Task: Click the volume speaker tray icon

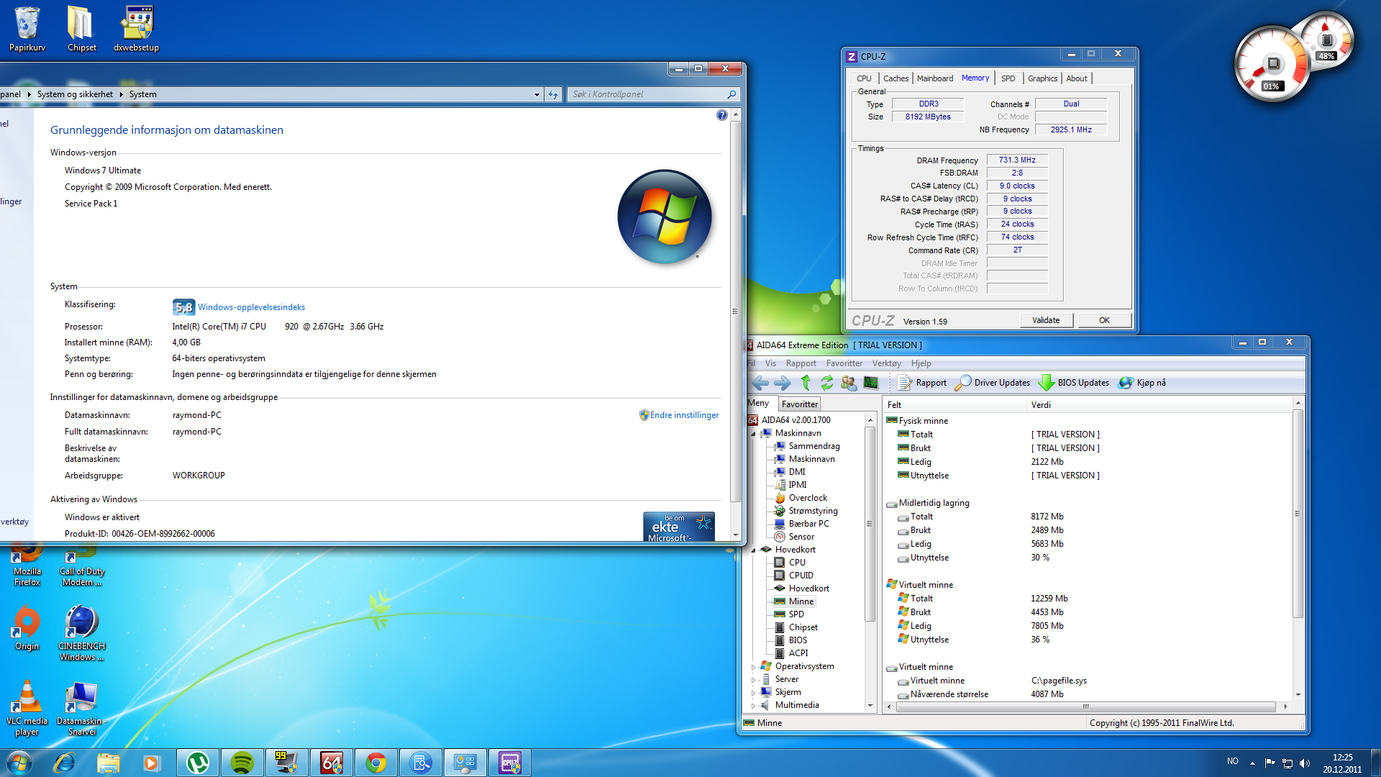Action: 1305,763
